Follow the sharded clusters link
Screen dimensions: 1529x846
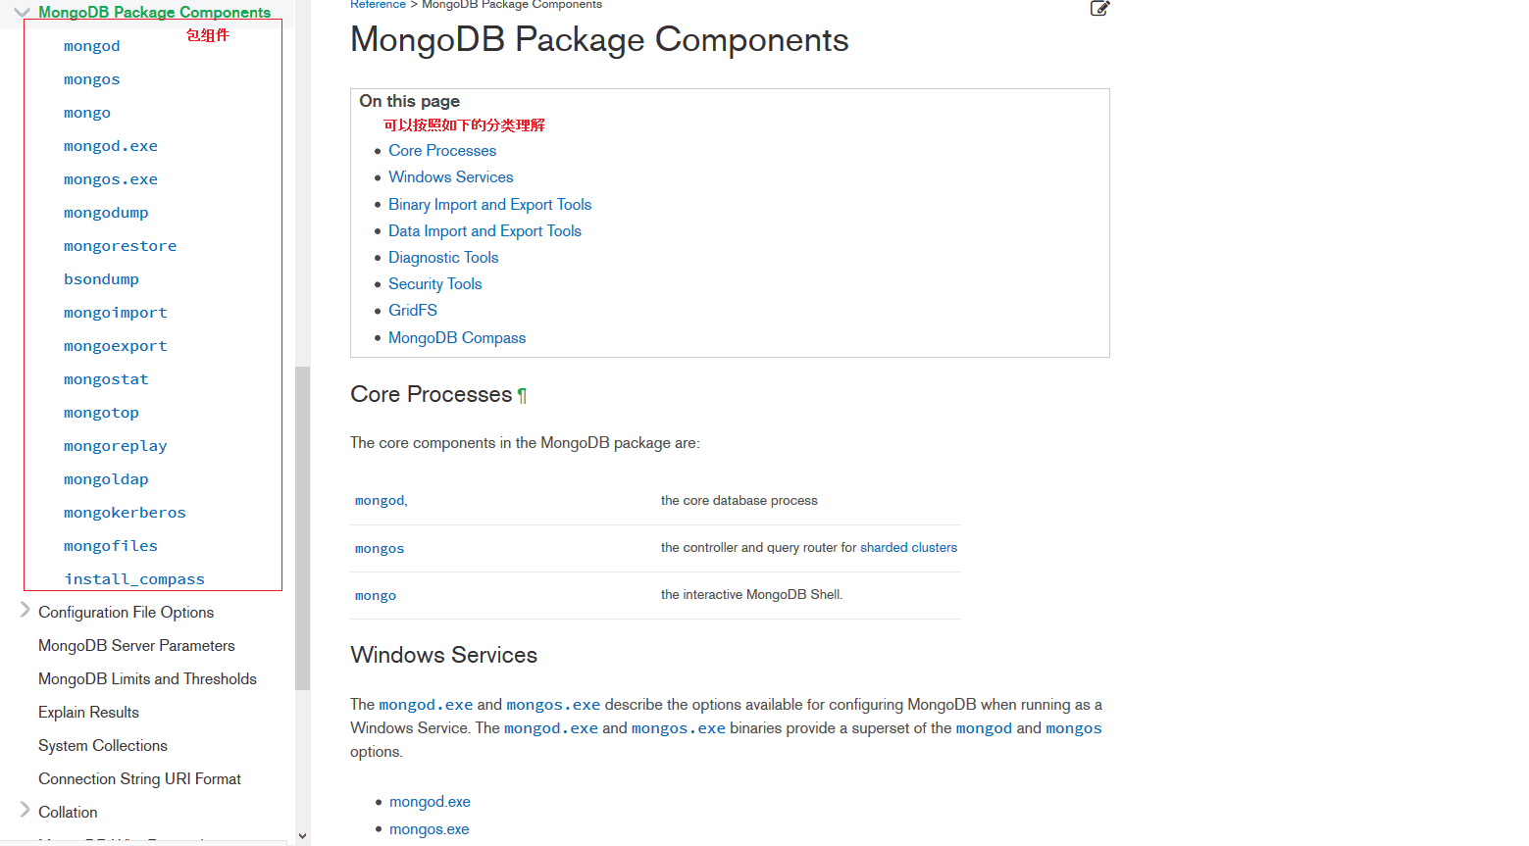(x=908, y=548)
